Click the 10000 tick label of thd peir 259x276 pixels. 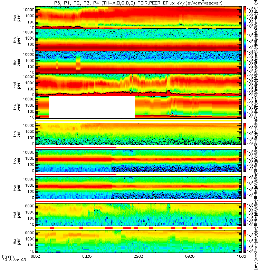pos(29,206)
